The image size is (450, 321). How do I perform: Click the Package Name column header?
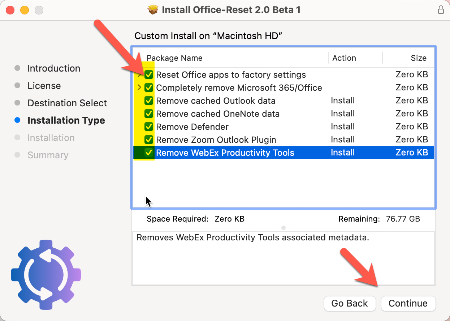(x=174, y=58)
